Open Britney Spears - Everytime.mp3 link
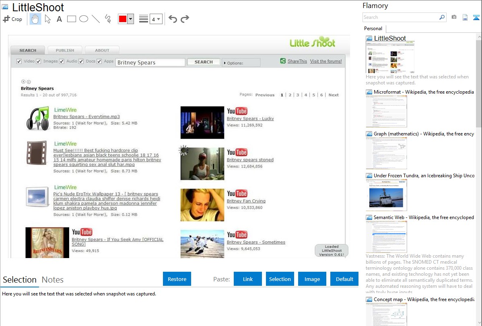 click(x=87, y=117)
